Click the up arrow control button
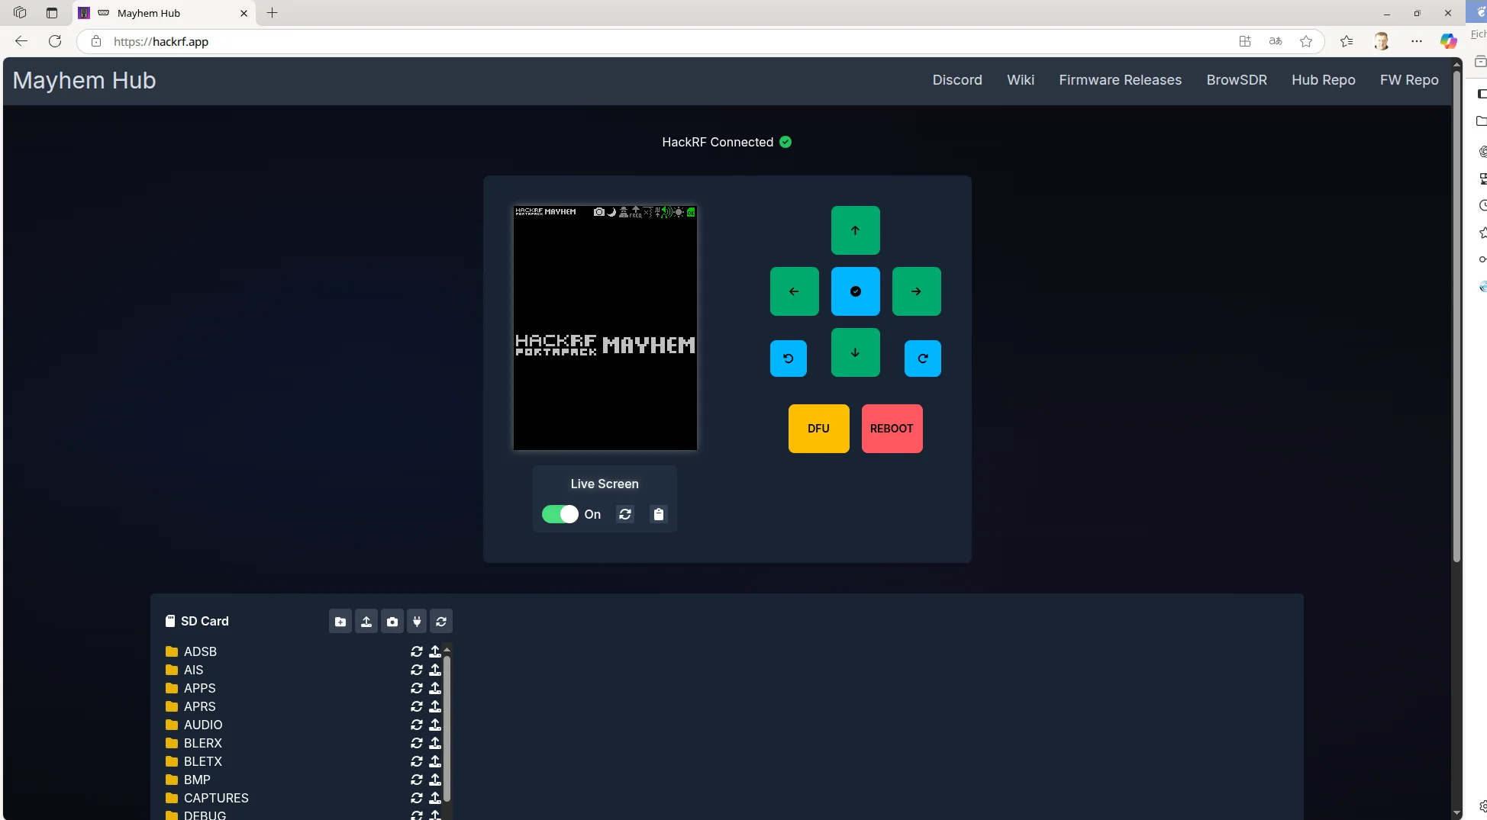1487x820 pixels. click(855, 230)
